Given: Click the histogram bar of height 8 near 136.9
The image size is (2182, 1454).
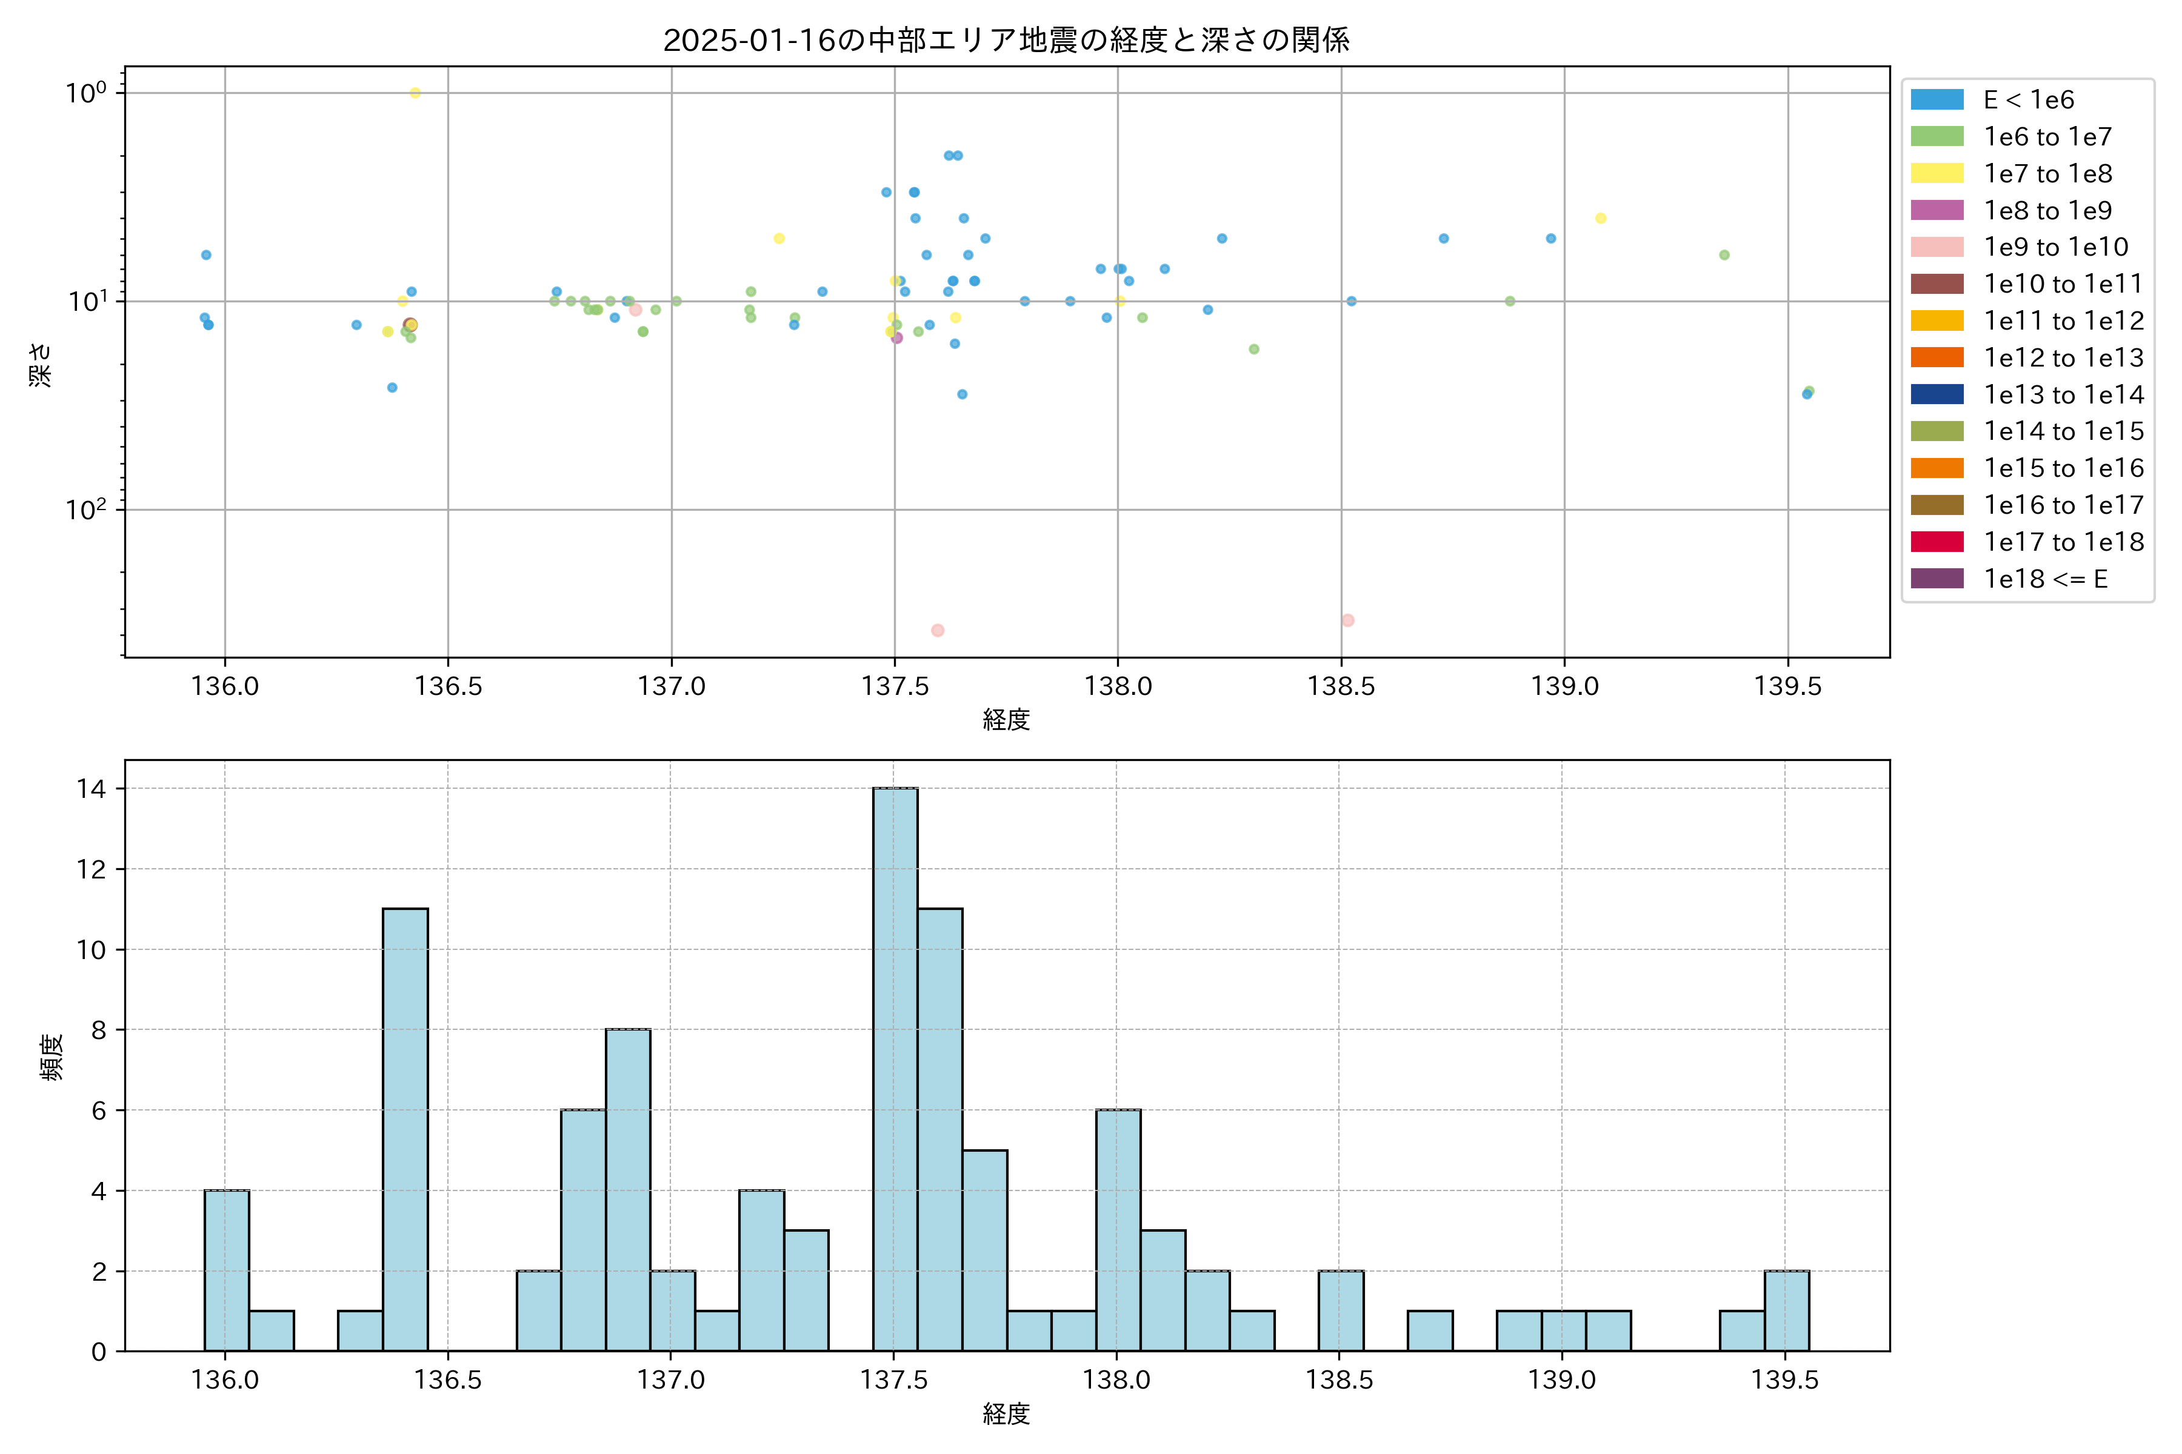Looking at the screenshot, I should point(628,1190).
